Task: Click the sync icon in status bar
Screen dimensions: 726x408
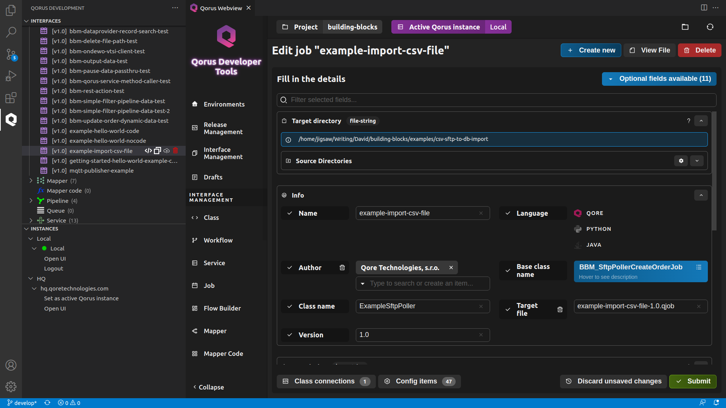Action: 47,403
